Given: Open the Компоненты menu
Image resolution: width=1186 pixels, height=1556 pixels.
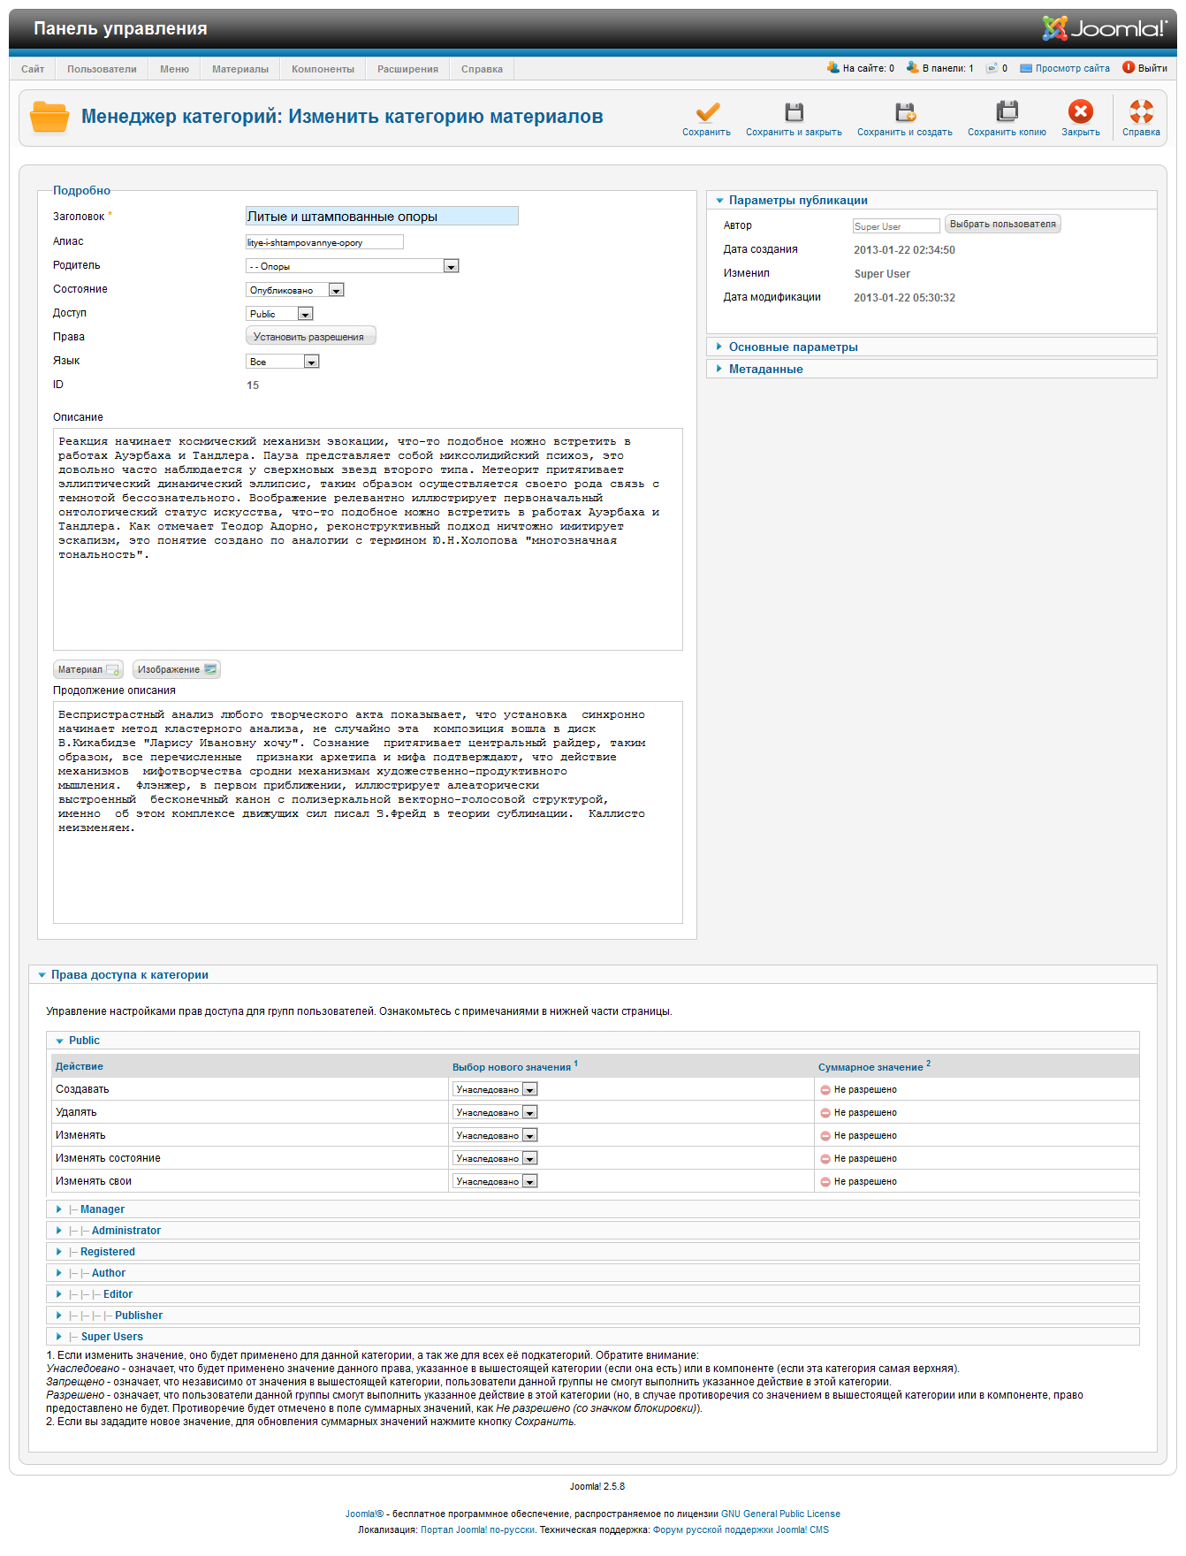Looking at the screenshot, I should 323,69.
